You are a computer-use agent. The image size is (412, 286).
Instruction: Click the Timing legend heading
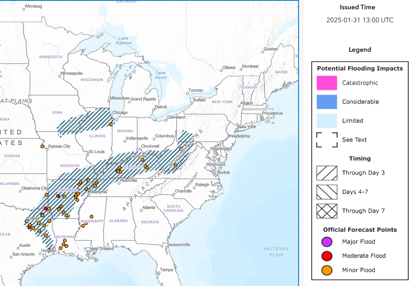(360, 159)
